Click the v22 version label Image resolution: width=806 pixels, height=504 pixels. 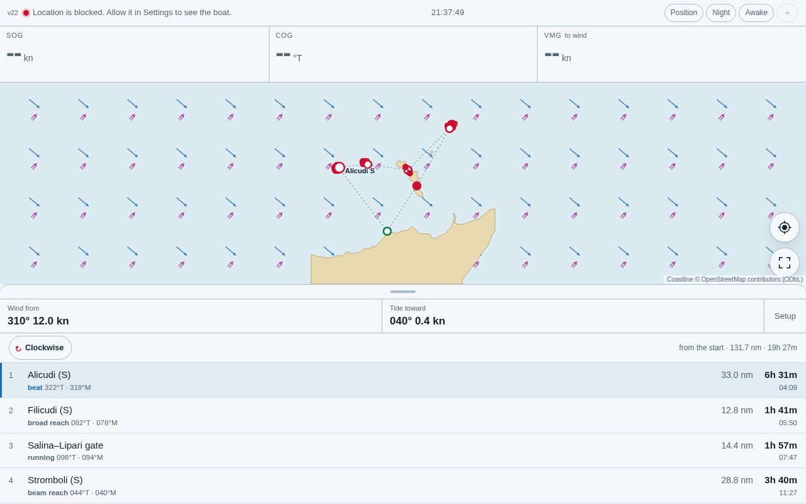13,13
